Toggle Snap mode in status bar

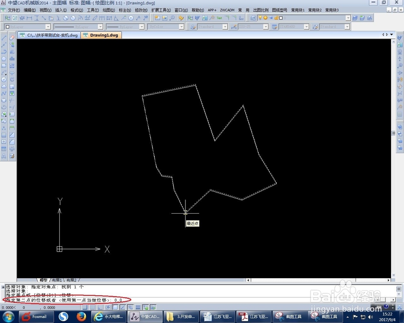[85, 307]
